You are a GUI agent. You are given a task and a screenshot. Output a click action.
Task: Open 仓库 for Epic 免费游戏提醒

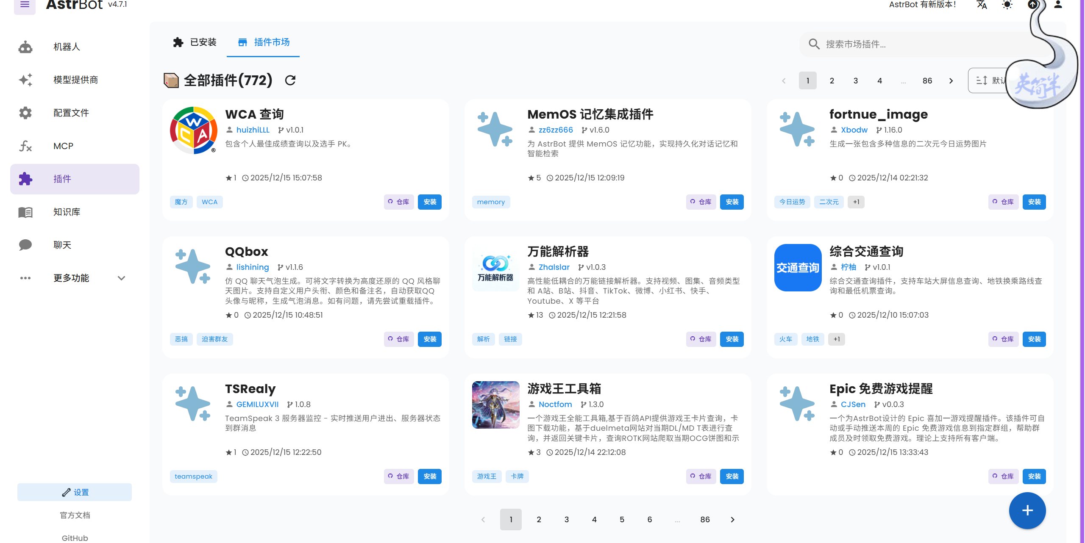pos(1003,477)
